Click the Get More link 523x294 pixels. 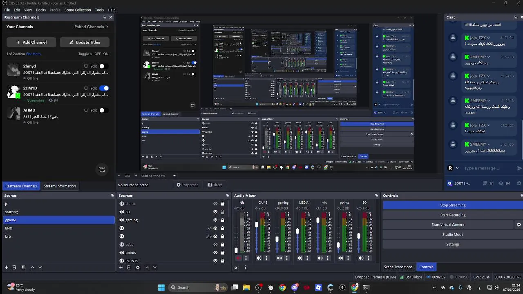[x=34, y=54]
